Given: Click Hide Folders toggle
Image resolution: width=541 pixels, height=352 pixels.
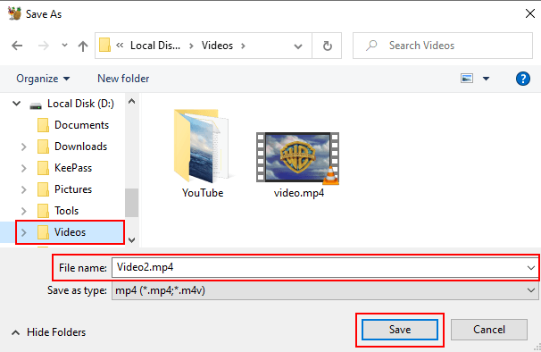Looking at the screenshot, I should coord(48,332).
